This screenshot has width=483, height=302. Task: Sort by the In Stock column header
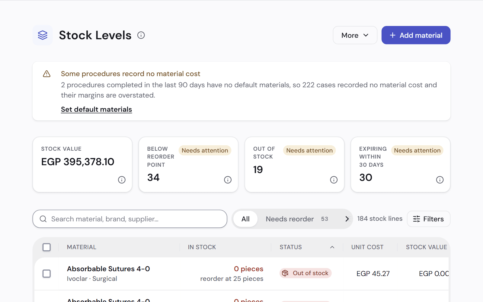(x=202, y=247)
